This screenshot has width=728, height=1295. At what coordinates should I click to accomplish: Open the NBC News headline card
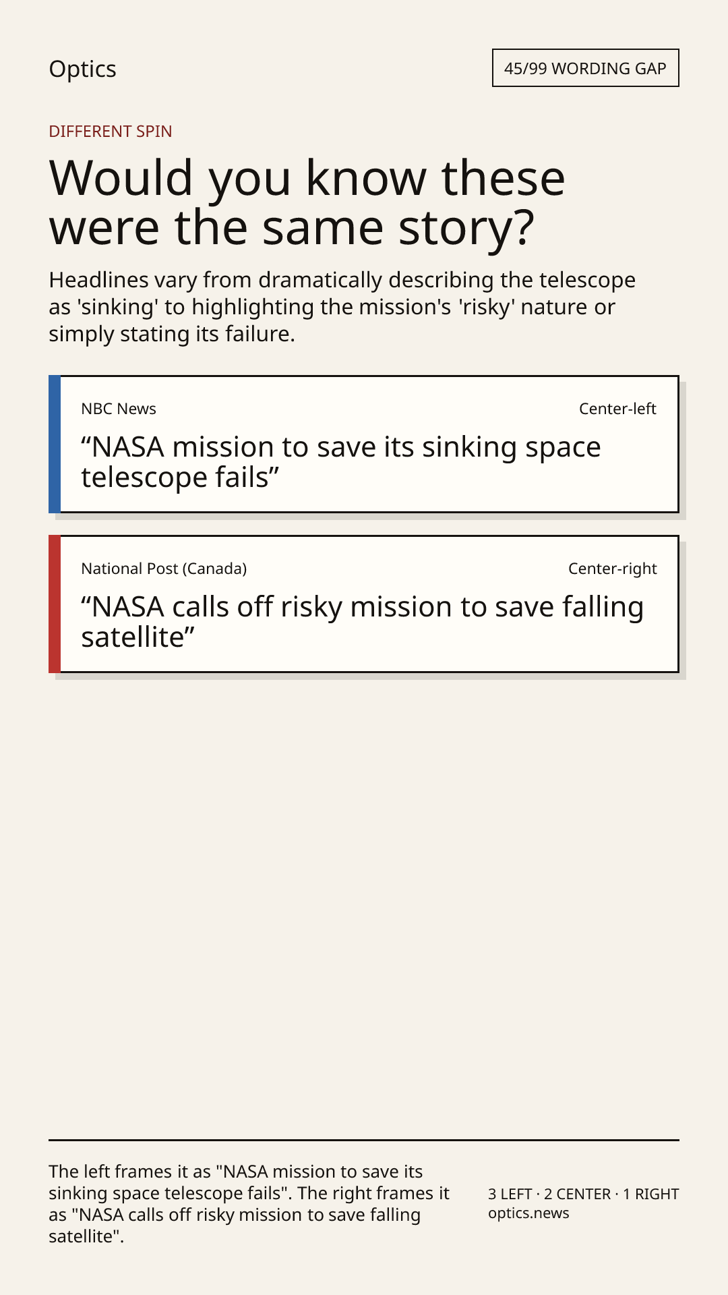click(364, 444)
